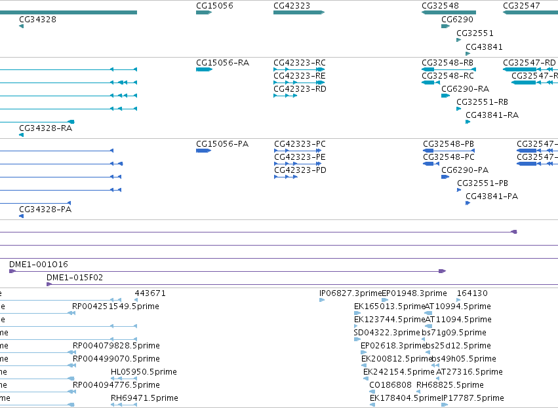
Task: Click EST EK165013.5prime
Action: point(389,306)
